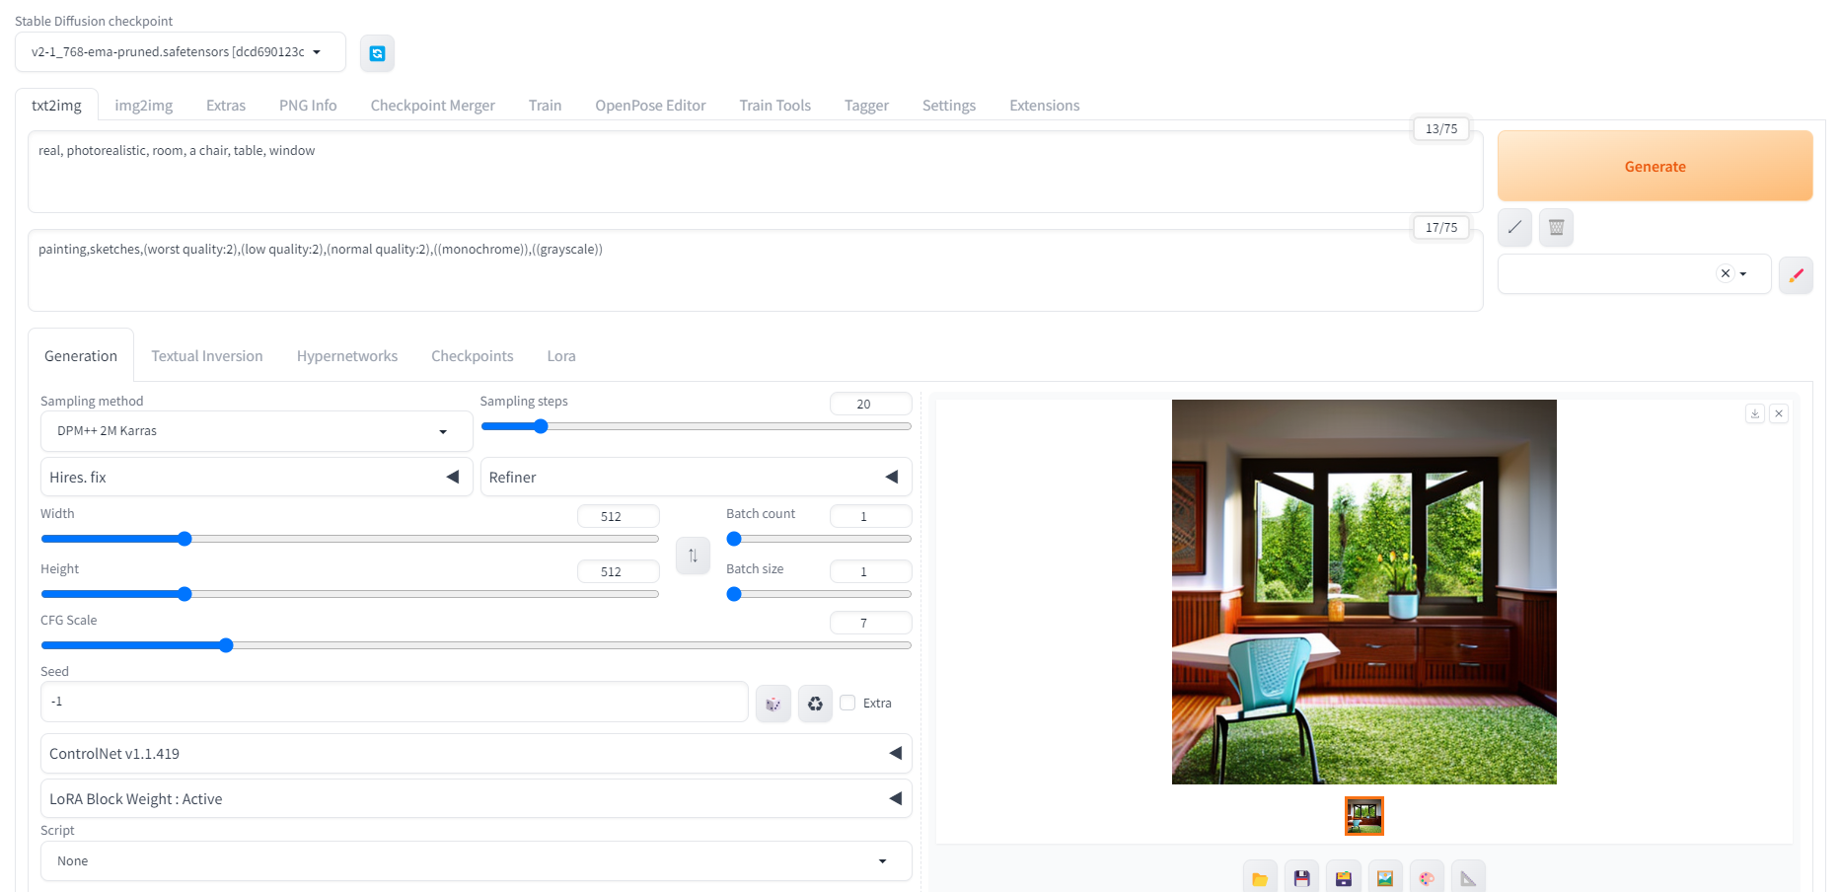Reuse last seed with the recycle icon

coord(815,704)
